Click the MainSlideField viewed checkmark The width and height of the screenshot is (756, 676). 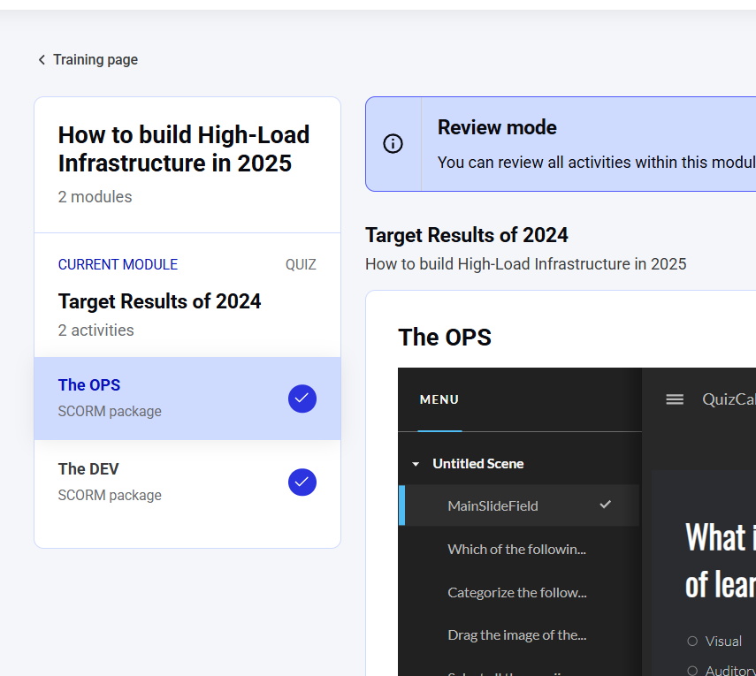click(x=605, y=505)
